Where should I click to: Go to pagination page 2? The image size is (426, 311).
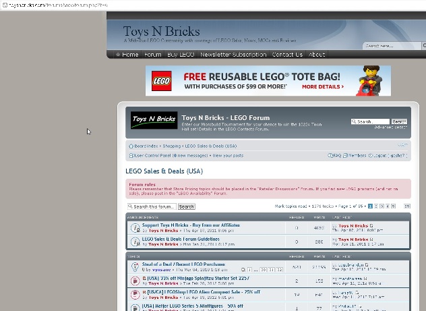376,206
